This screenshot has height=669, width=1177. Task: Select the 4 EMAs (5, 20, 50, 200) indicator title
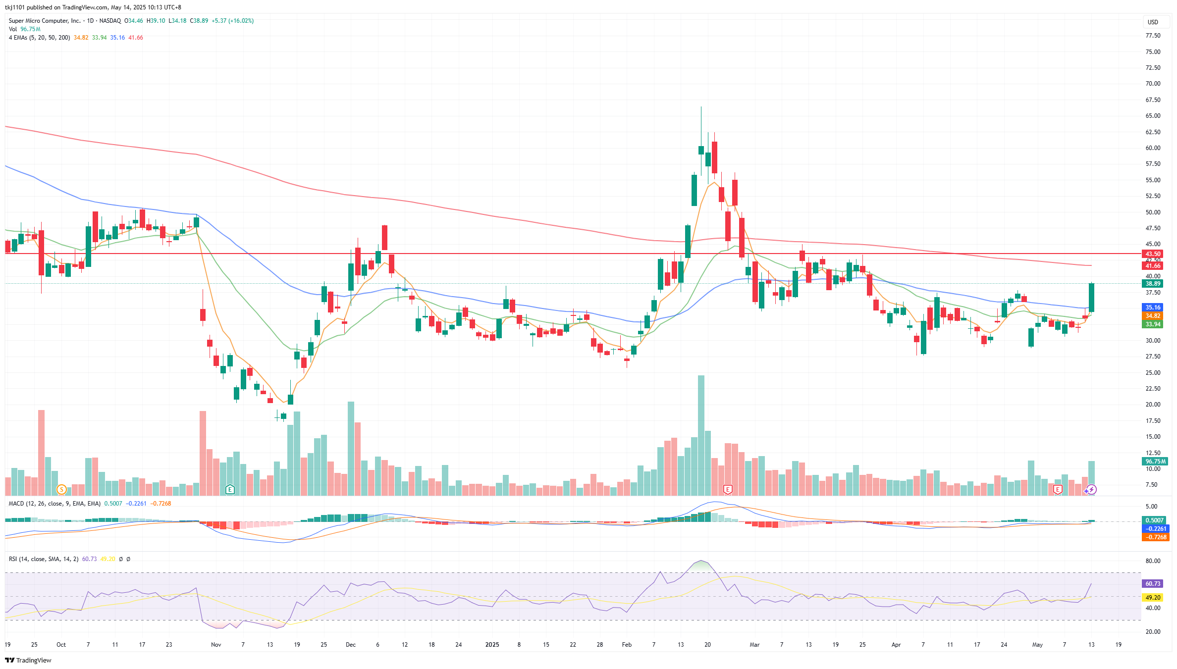click(x=39, y=38)
